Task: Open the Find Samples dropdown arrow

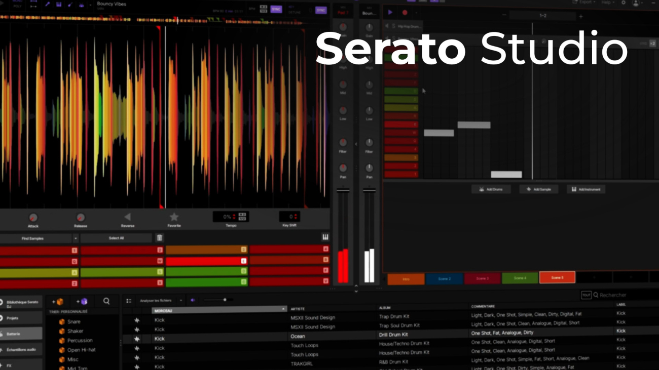Action: point(76,238)
